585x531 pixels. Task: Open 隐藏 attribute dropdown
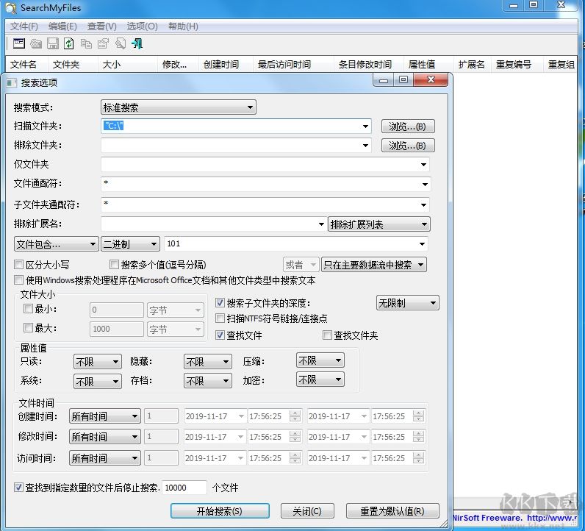pyautogui.click(x=208, y=361)
